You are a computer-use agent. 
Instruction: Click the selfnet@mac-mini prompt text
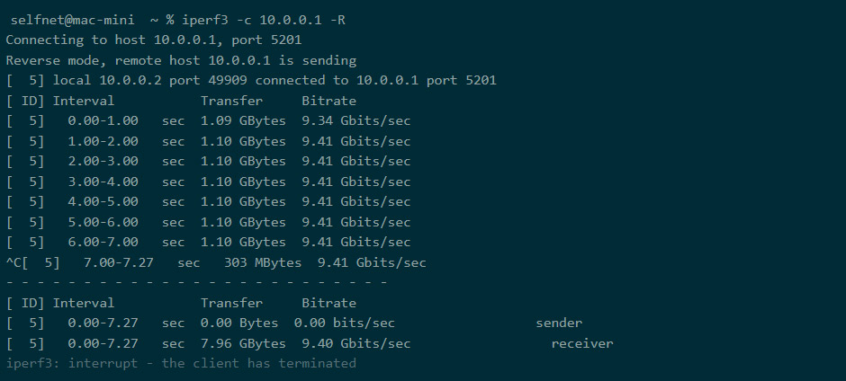point(72,21)
